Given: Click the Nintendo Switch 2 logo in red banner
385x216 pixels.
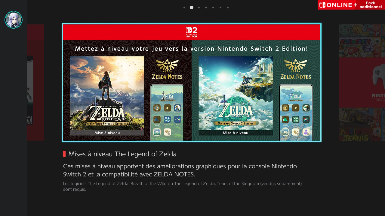Looking at the screenshot, I should point(192,32).
